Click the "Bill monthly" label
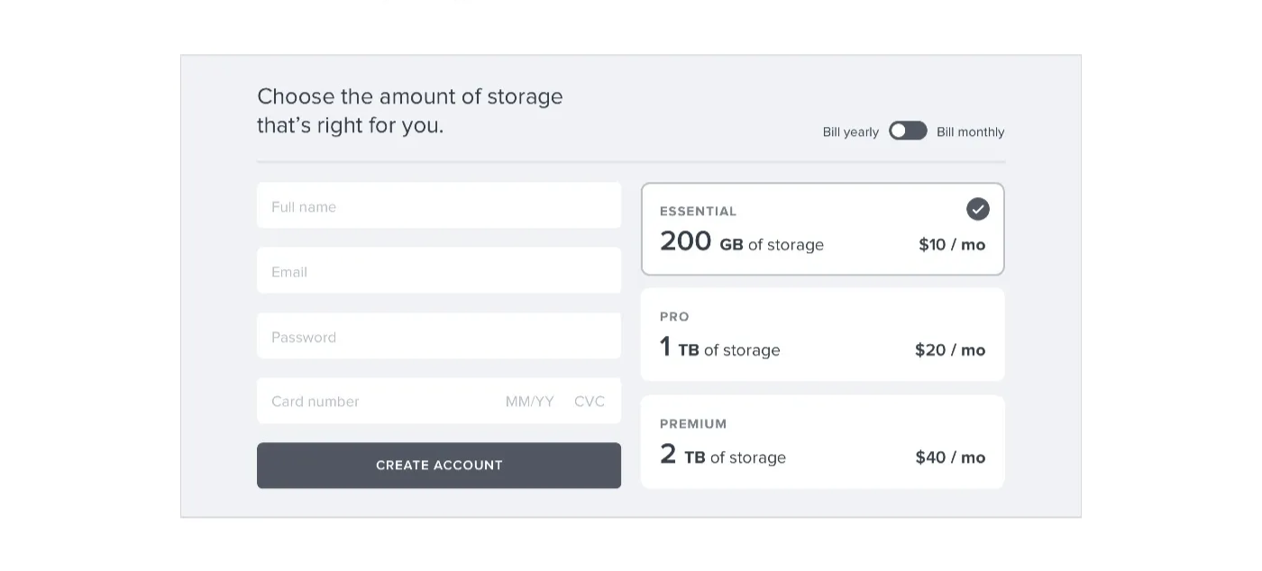 970,132
